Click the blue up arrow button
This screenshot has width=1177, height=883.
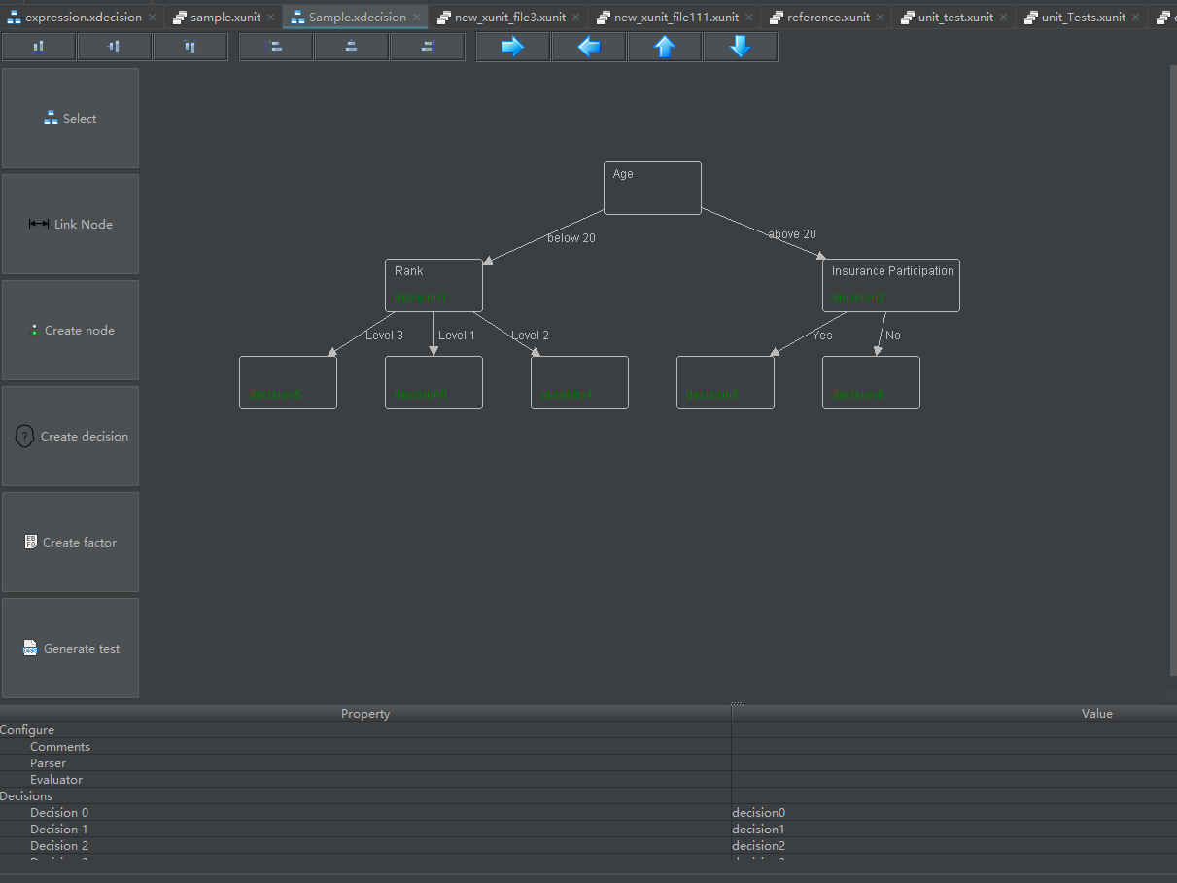click(x=665, y=47)
